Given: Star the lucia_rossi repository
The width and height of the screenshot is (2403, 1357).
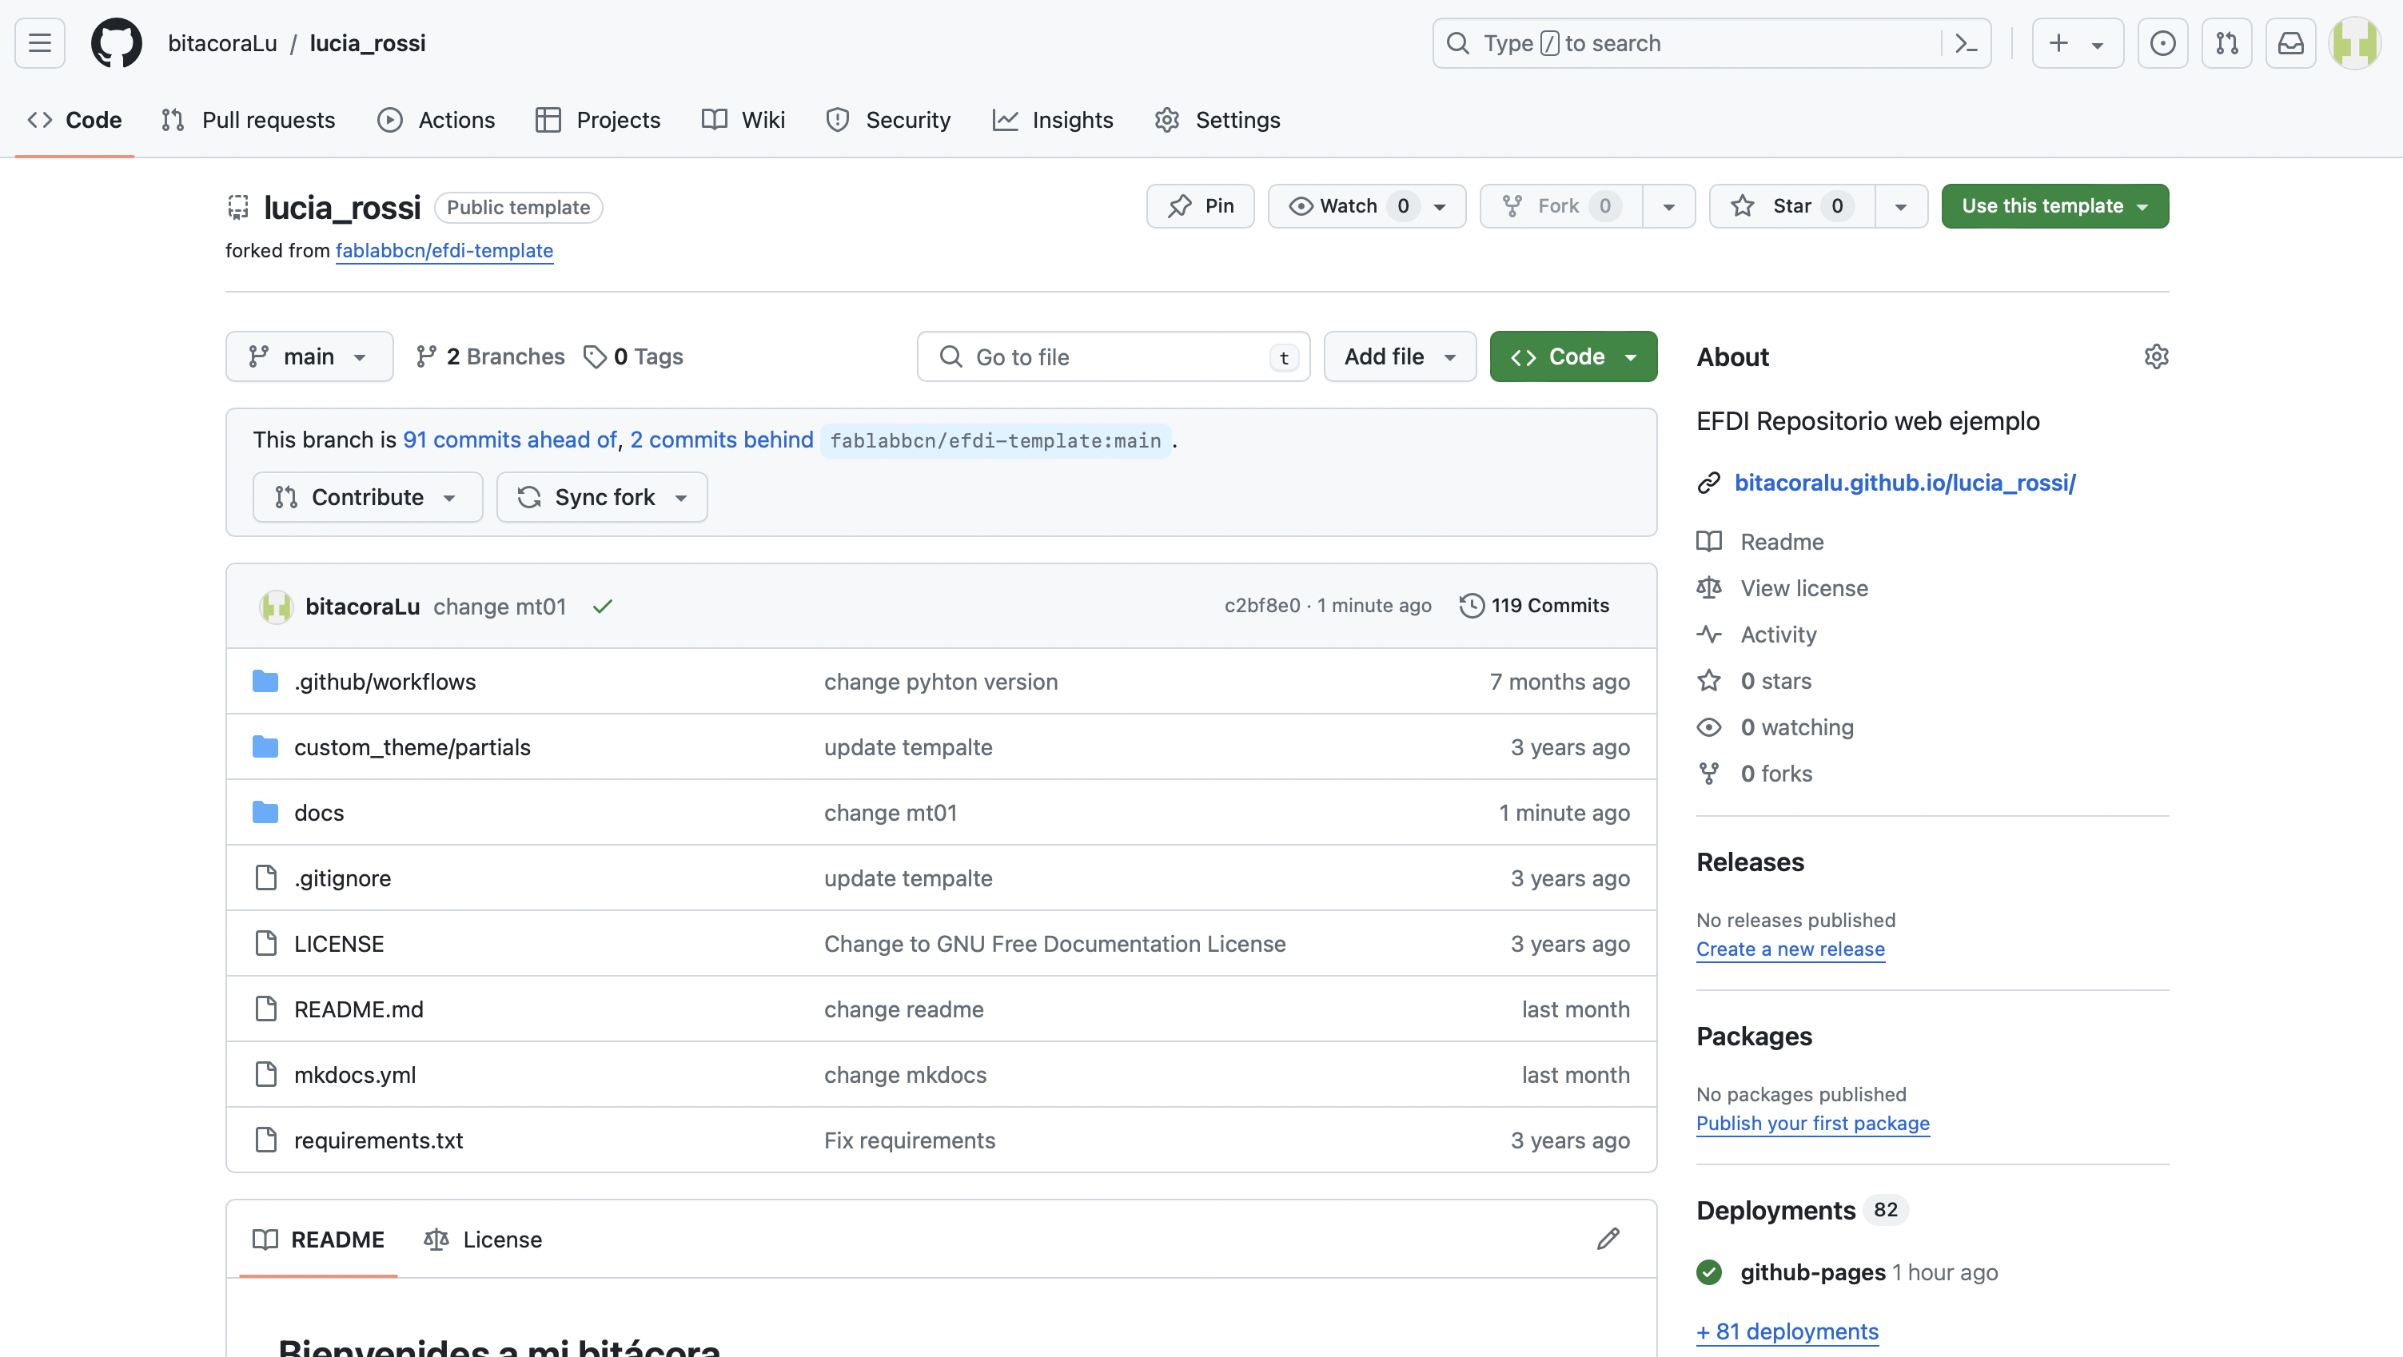Looking at the screenshot, I should (x=1790, y=206).
